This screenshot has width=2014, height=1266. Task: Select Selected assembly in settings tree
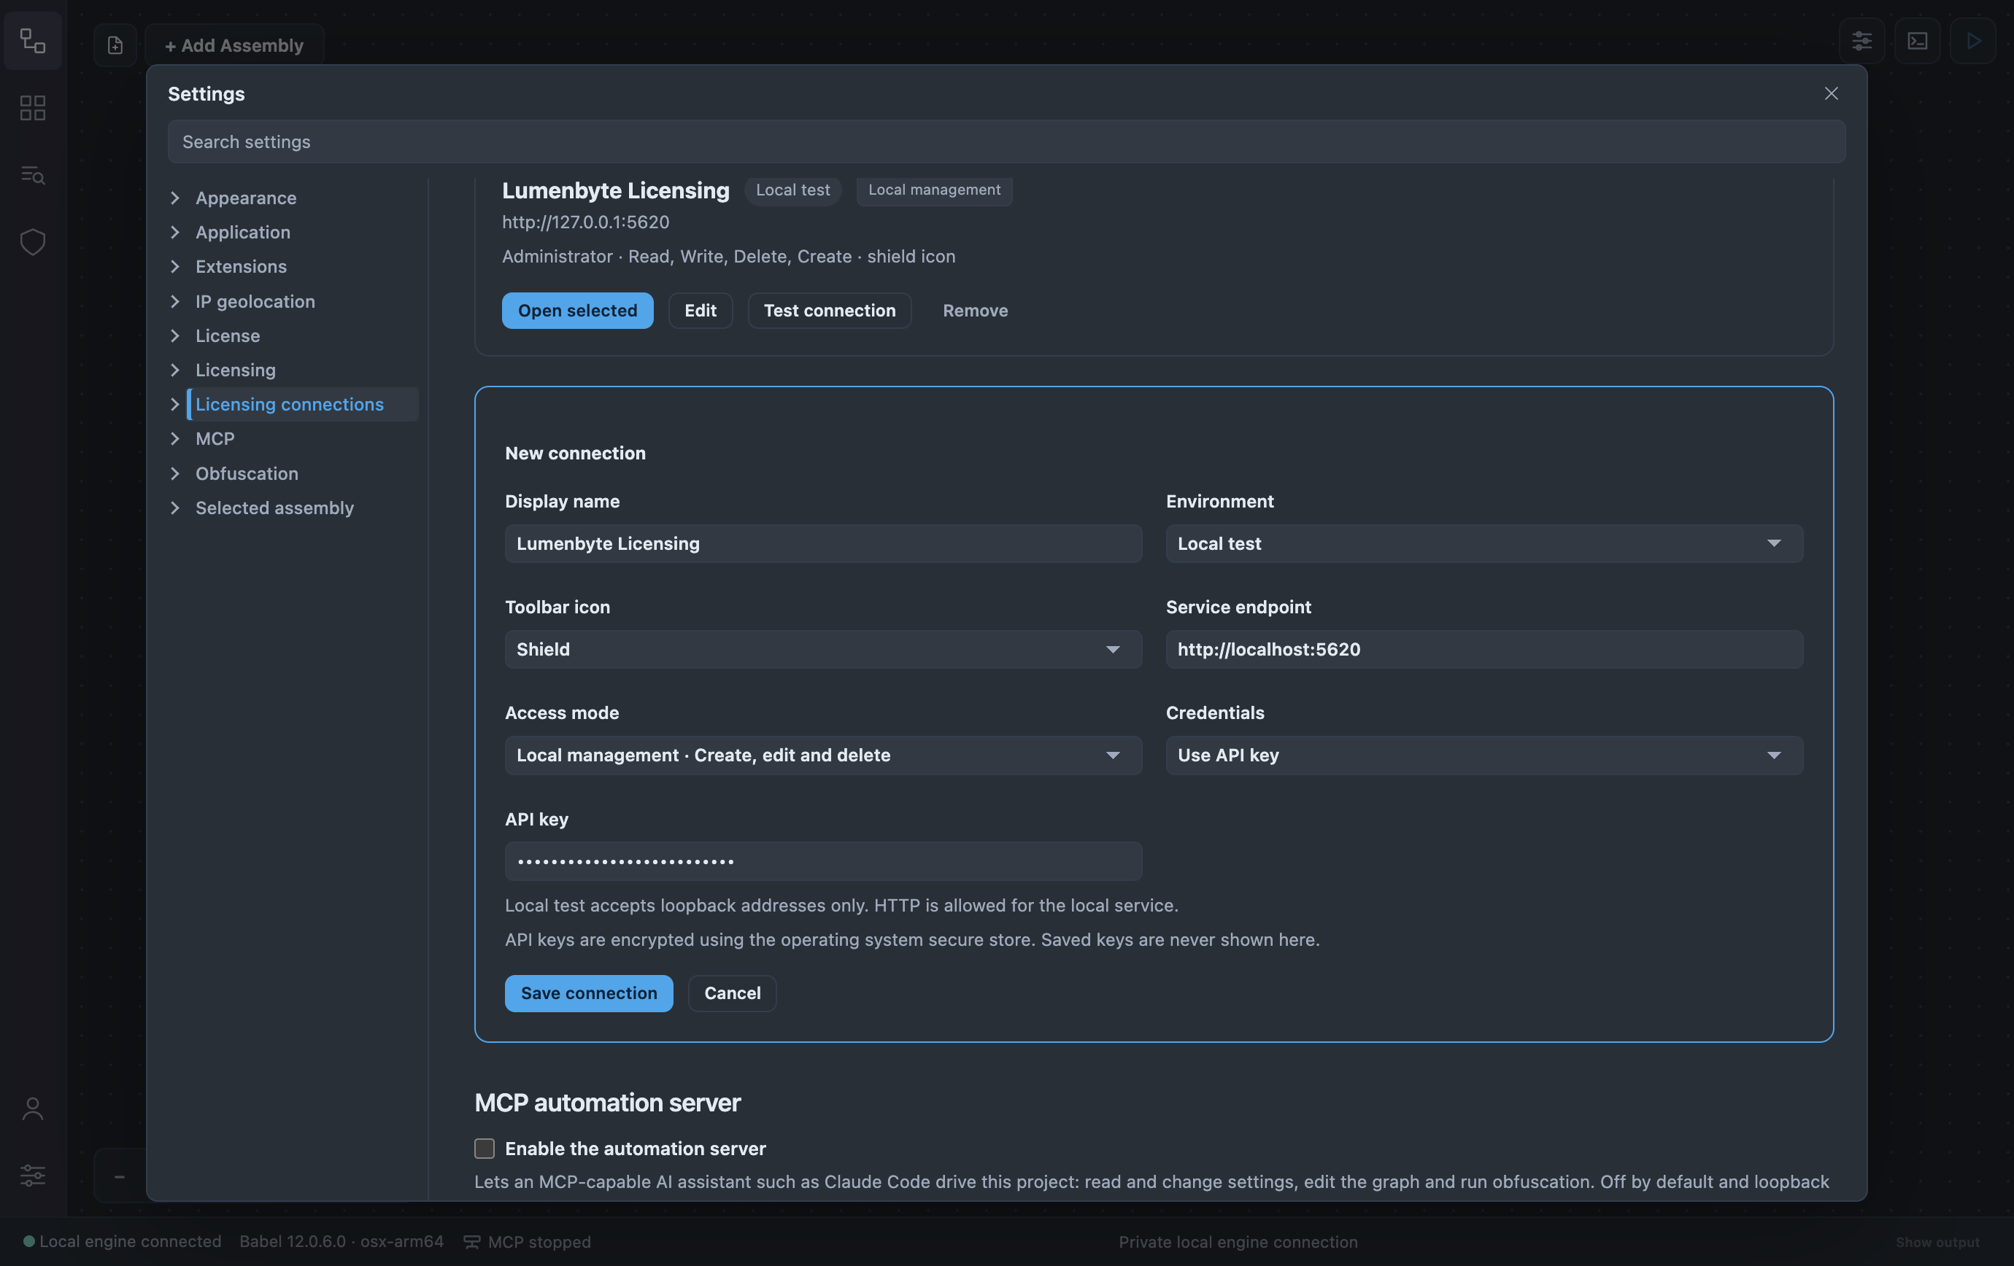click(x=274, y=508)
